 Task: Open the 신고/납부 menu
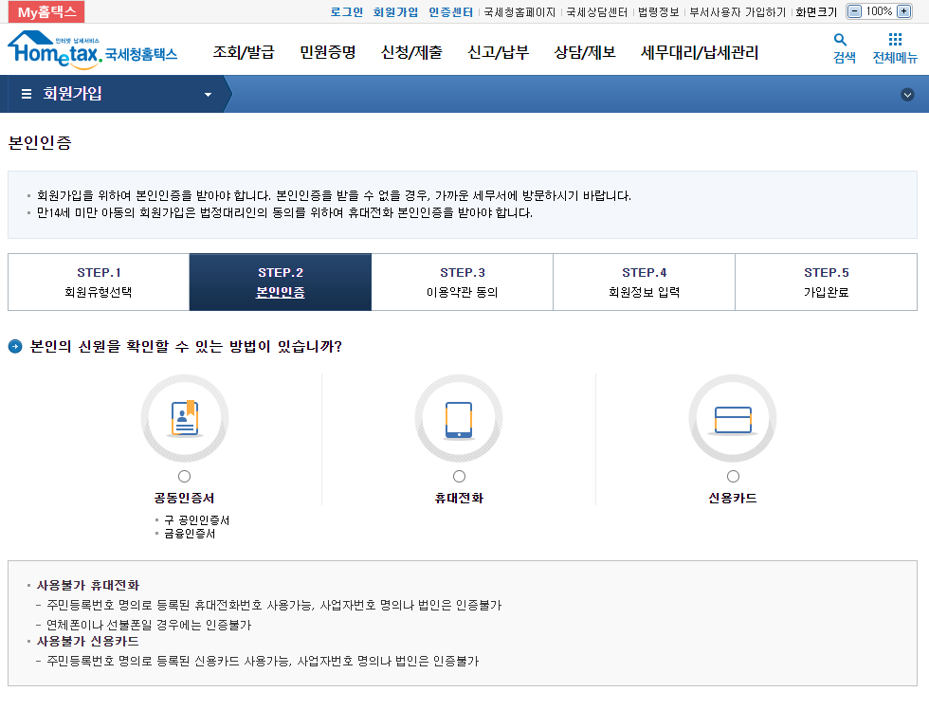(x=499, y=53)
